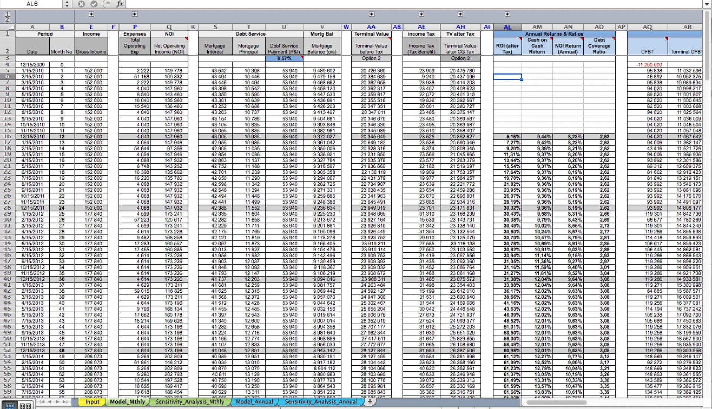Click the 'Debt Service' header cell

pyautogui.click(x=251, y=34)
